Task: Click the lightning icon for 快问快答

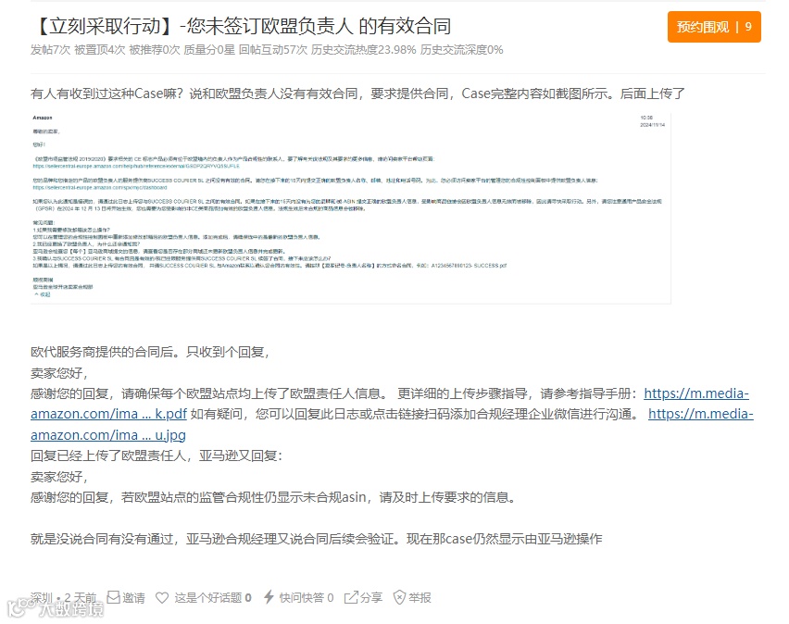Action: 269,595
